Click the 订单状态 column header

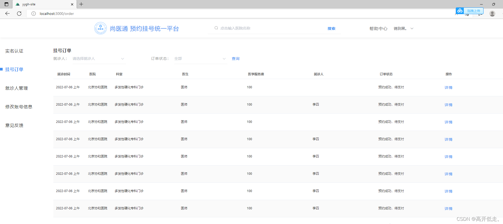point(386,74)
